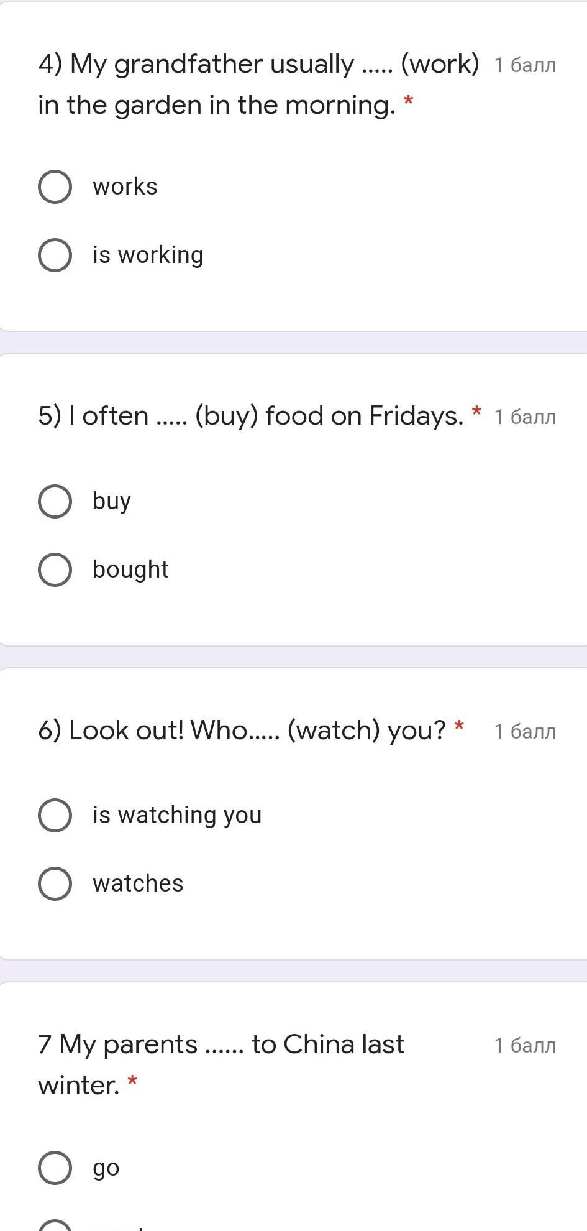Viewport: 587px width, 1231px height.
Task: Tap the "bought" answer label text
Action: [130, 569]
